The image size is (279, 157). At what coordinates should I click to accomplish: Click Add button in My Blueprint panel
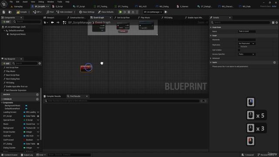(6, 63)
